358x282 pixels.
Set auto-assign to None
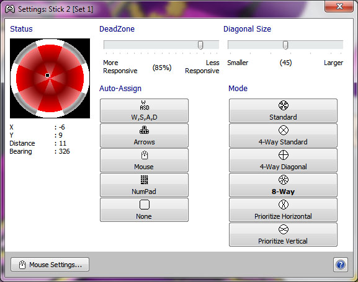[144, 210]
